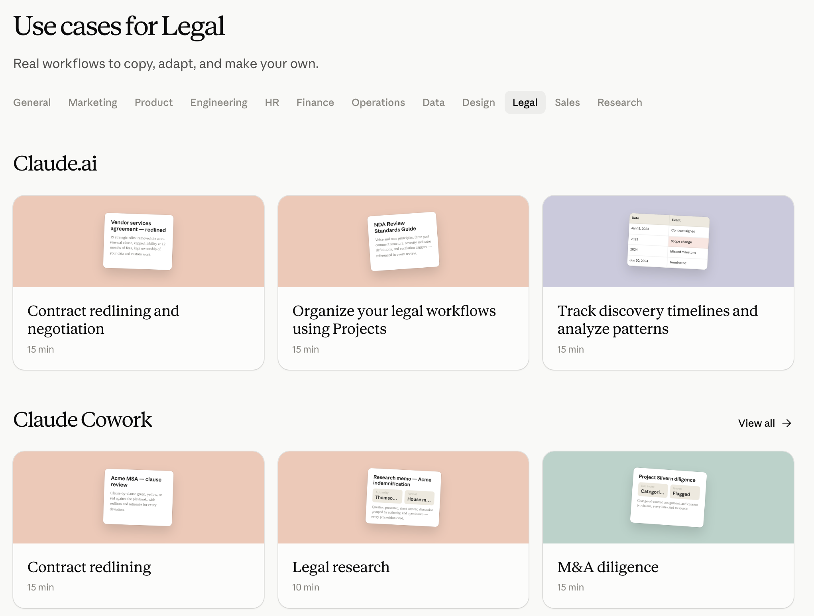Open the Research tab
This screenshot has width=814, height=616.
coord(620,102)
